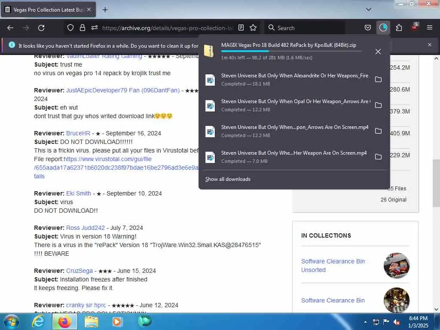440x330 pixels.
Task: Show Her Weapon Are On Screen.mp4 in folder
Action: tap(378, 157)
